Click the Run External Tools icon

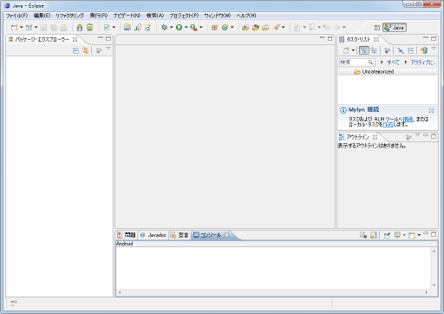point(193,28)
